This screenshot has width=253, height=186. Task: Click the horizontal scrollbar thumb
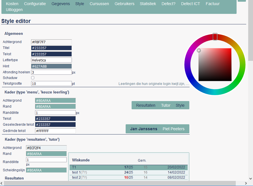click(120, 183)
